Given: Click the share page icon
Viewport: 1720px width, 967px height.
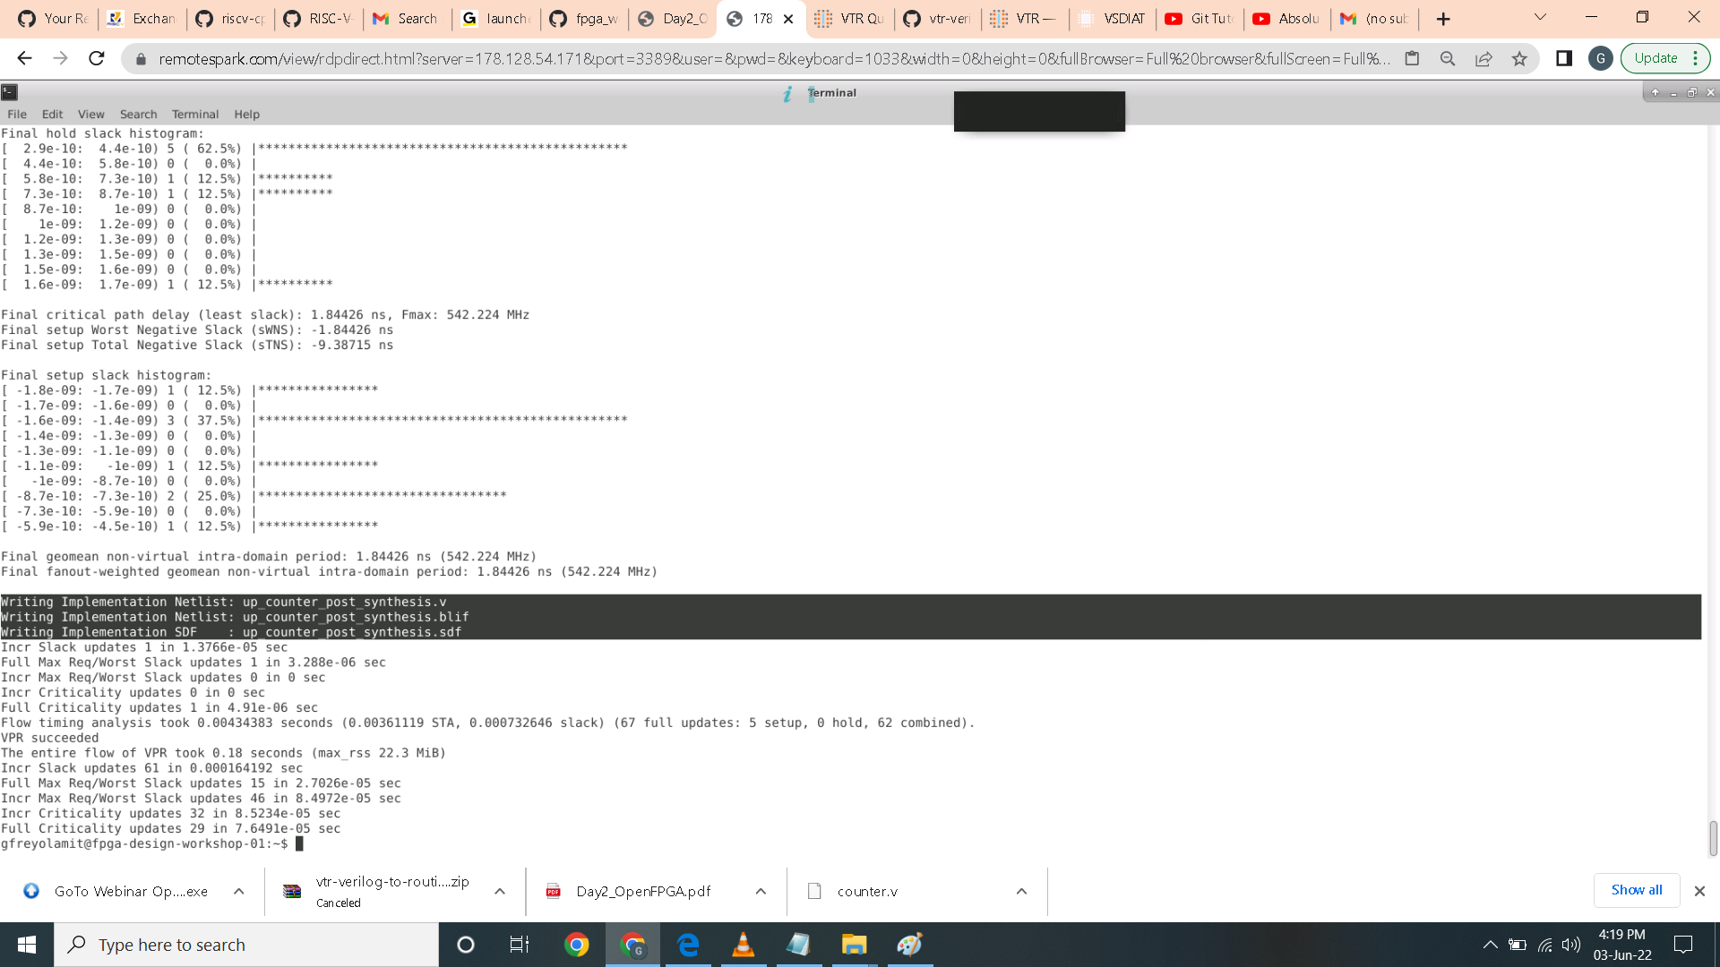Looking at the screenshot, I should [x=1483, y=58].
